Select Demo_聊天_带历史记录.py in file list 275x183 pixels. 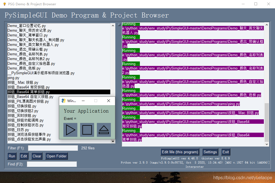(x=59, y=30)
